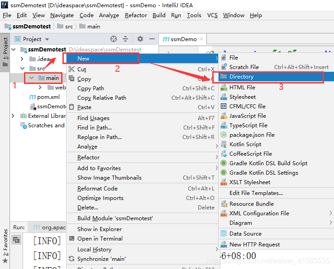The image size is (334, 269).
Task: Choose Find Usages from context menu
Action: point(142,118)
